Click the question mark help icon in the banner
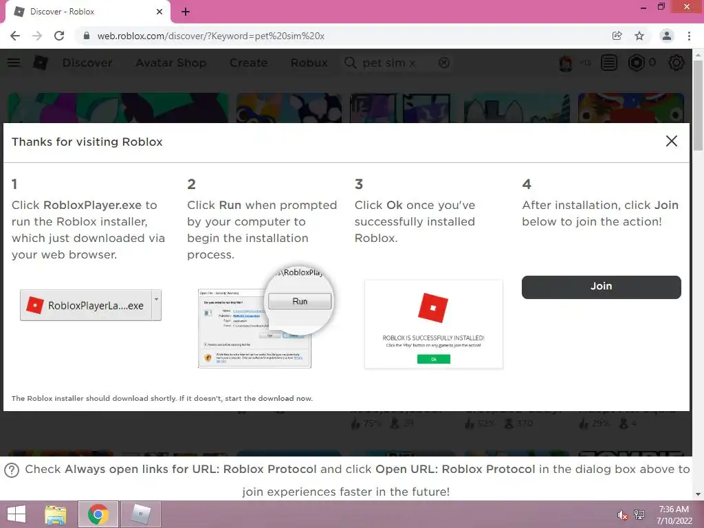Screen dimensions: 704x528 click(x=12, y=470)
